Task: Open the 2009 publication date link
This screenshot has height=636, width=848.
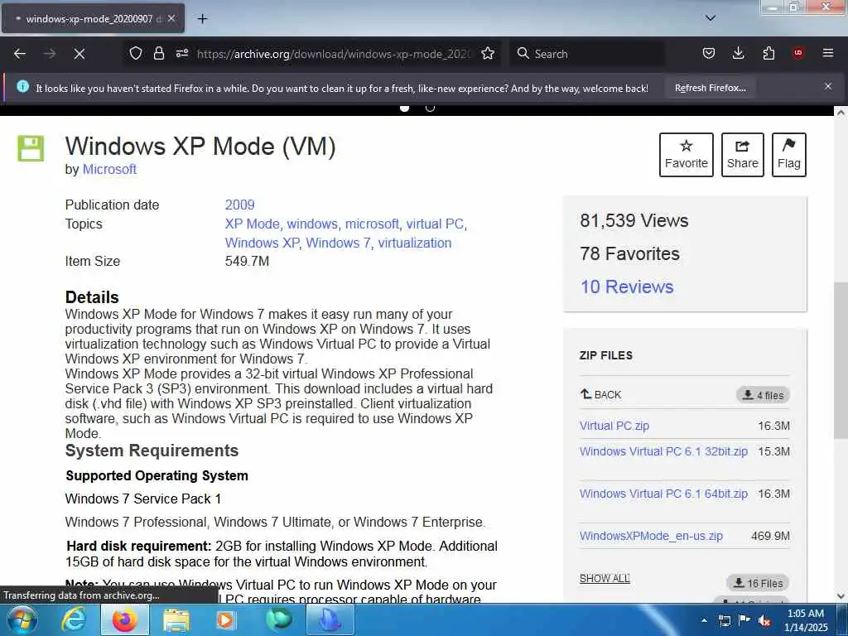Action: click(x=239, y=205)
